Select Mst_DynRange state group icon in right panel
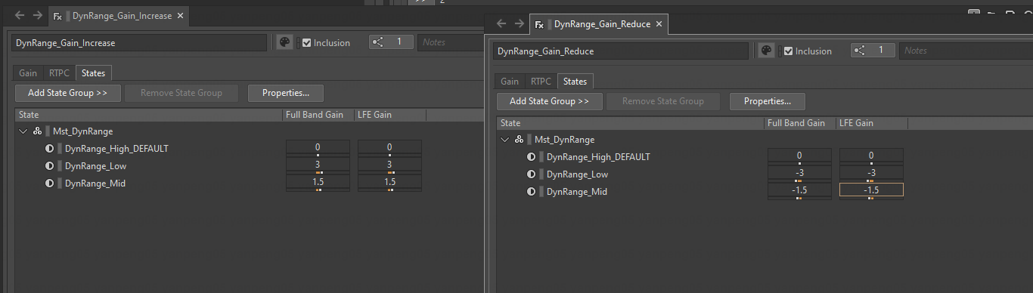 pos(519,140)
